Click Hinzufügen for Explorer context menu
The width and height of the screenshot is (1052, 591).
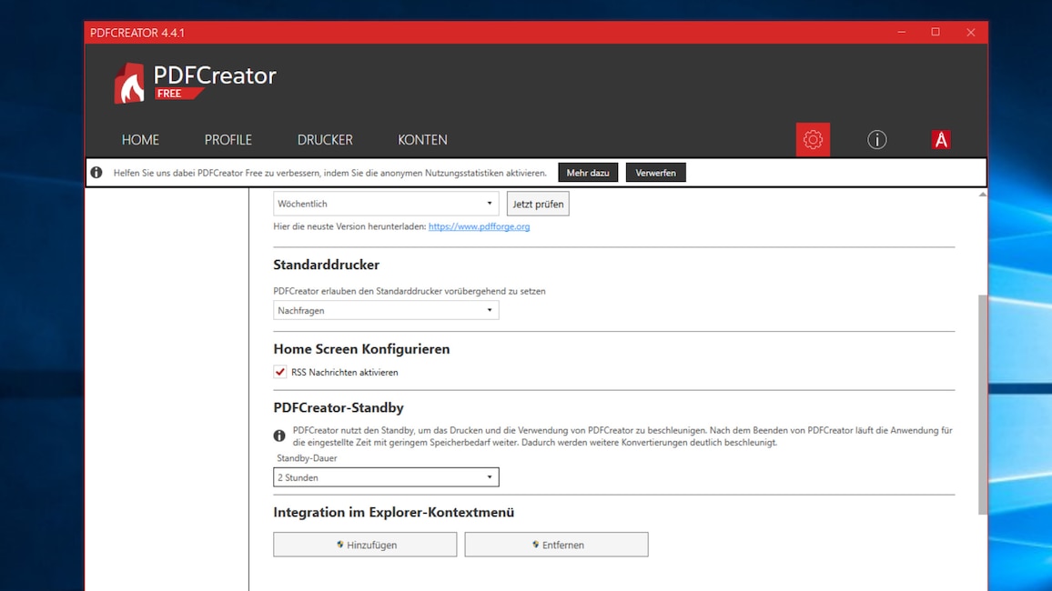coord(365,545)
